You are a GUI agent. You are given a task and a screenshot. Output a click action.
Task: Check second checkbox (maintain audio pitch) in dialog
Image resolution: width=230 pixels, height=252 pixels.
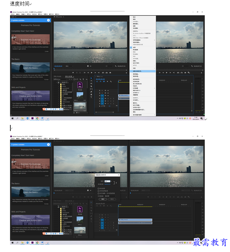click(99, 191)
